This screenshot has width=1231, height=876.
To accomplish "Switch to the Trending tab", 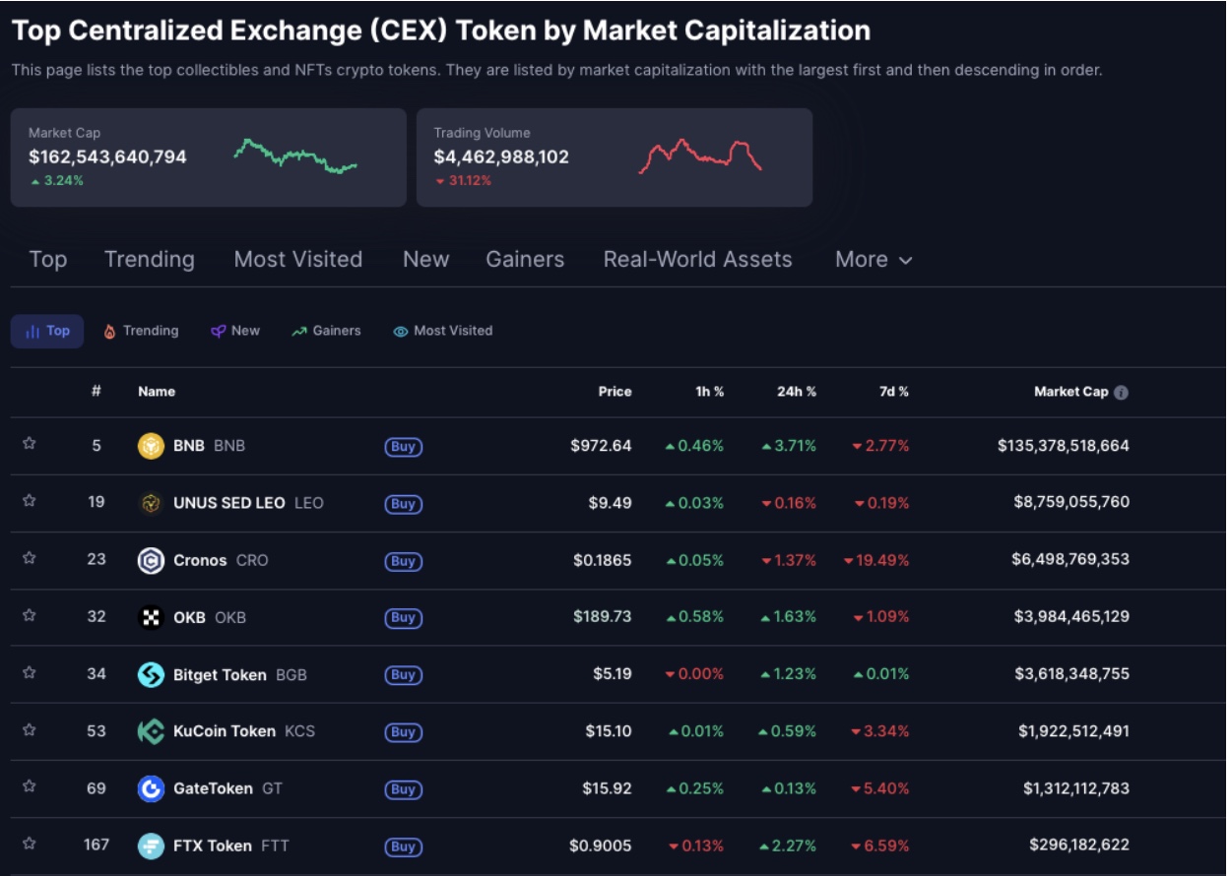I will [x=149, y=260].
